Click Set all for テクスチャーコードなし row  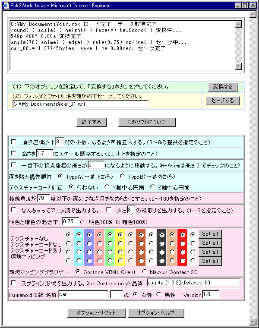coord(210,243)
